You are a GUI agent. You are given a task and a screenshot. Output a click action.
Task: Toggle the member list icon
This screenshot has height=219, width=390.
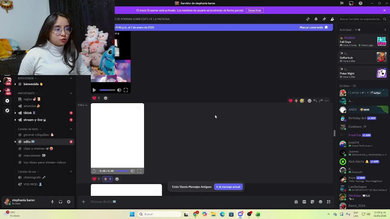332,19
